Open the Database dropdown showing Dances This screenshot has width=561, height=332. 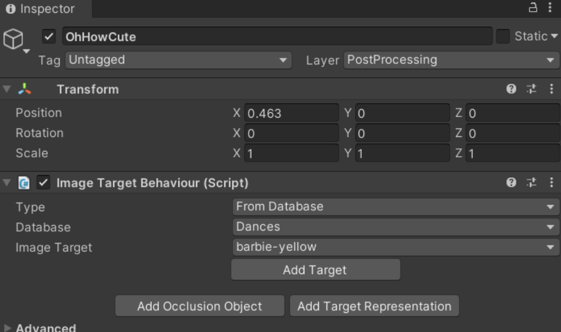pyautogui.click(x=395, y=227)
